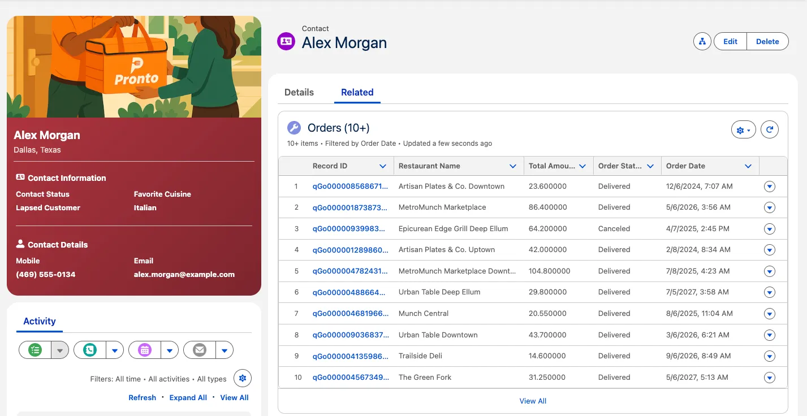Expand the dropdown next to New Task
The image size is (807, 416).
coord(60,350)
